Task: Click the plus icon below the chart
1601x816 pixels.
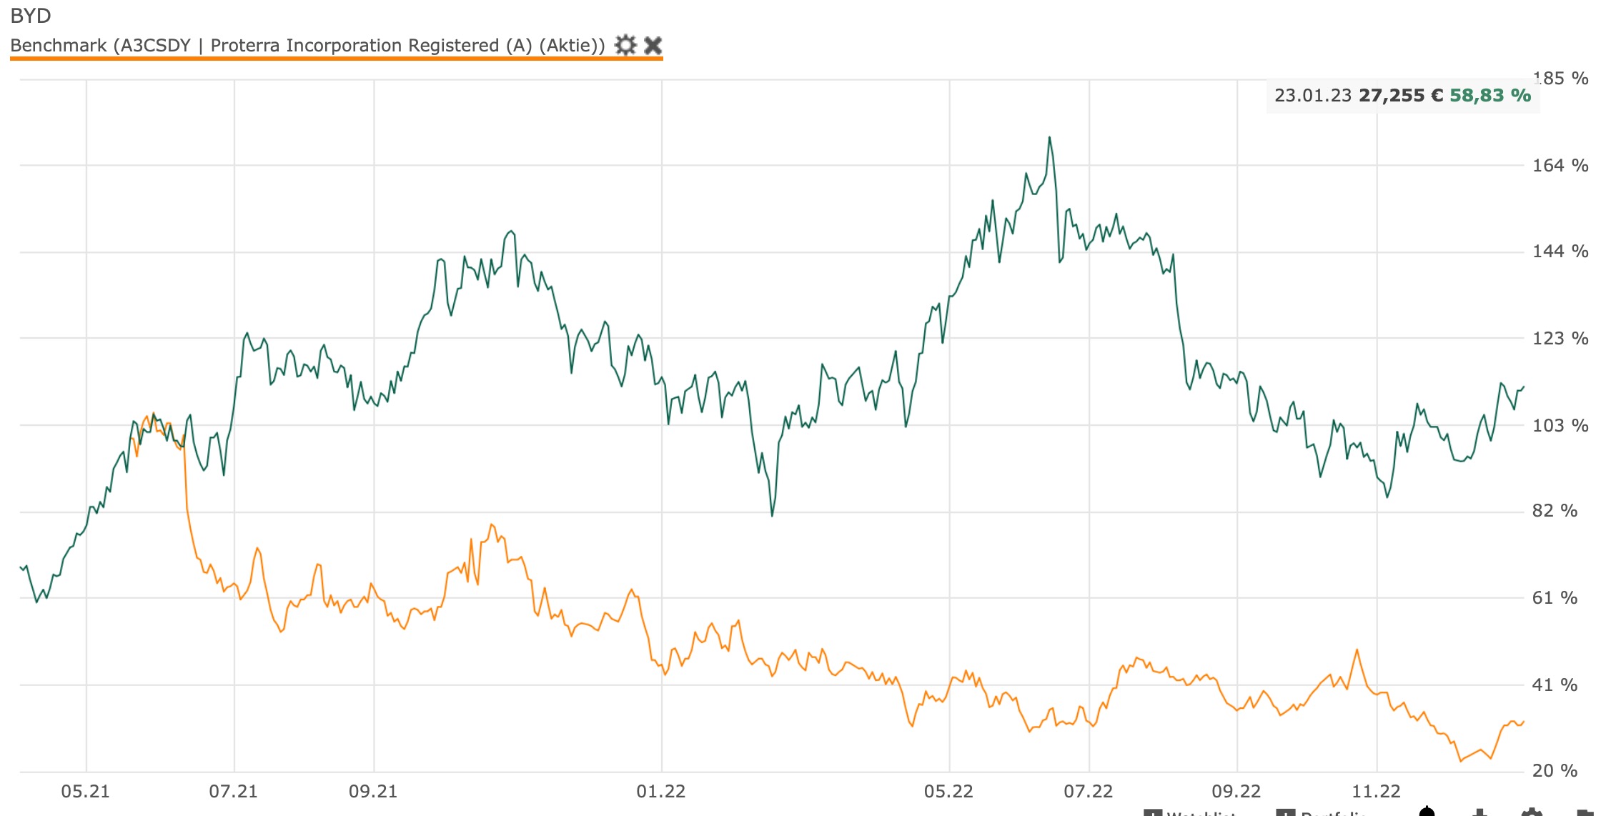Action: (x=1479, y=813)
